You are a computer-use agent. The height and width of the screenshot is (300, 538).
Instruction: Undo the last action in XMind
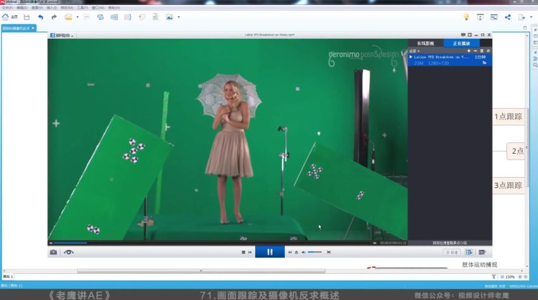pyautogui.click(x=41, y=17)
